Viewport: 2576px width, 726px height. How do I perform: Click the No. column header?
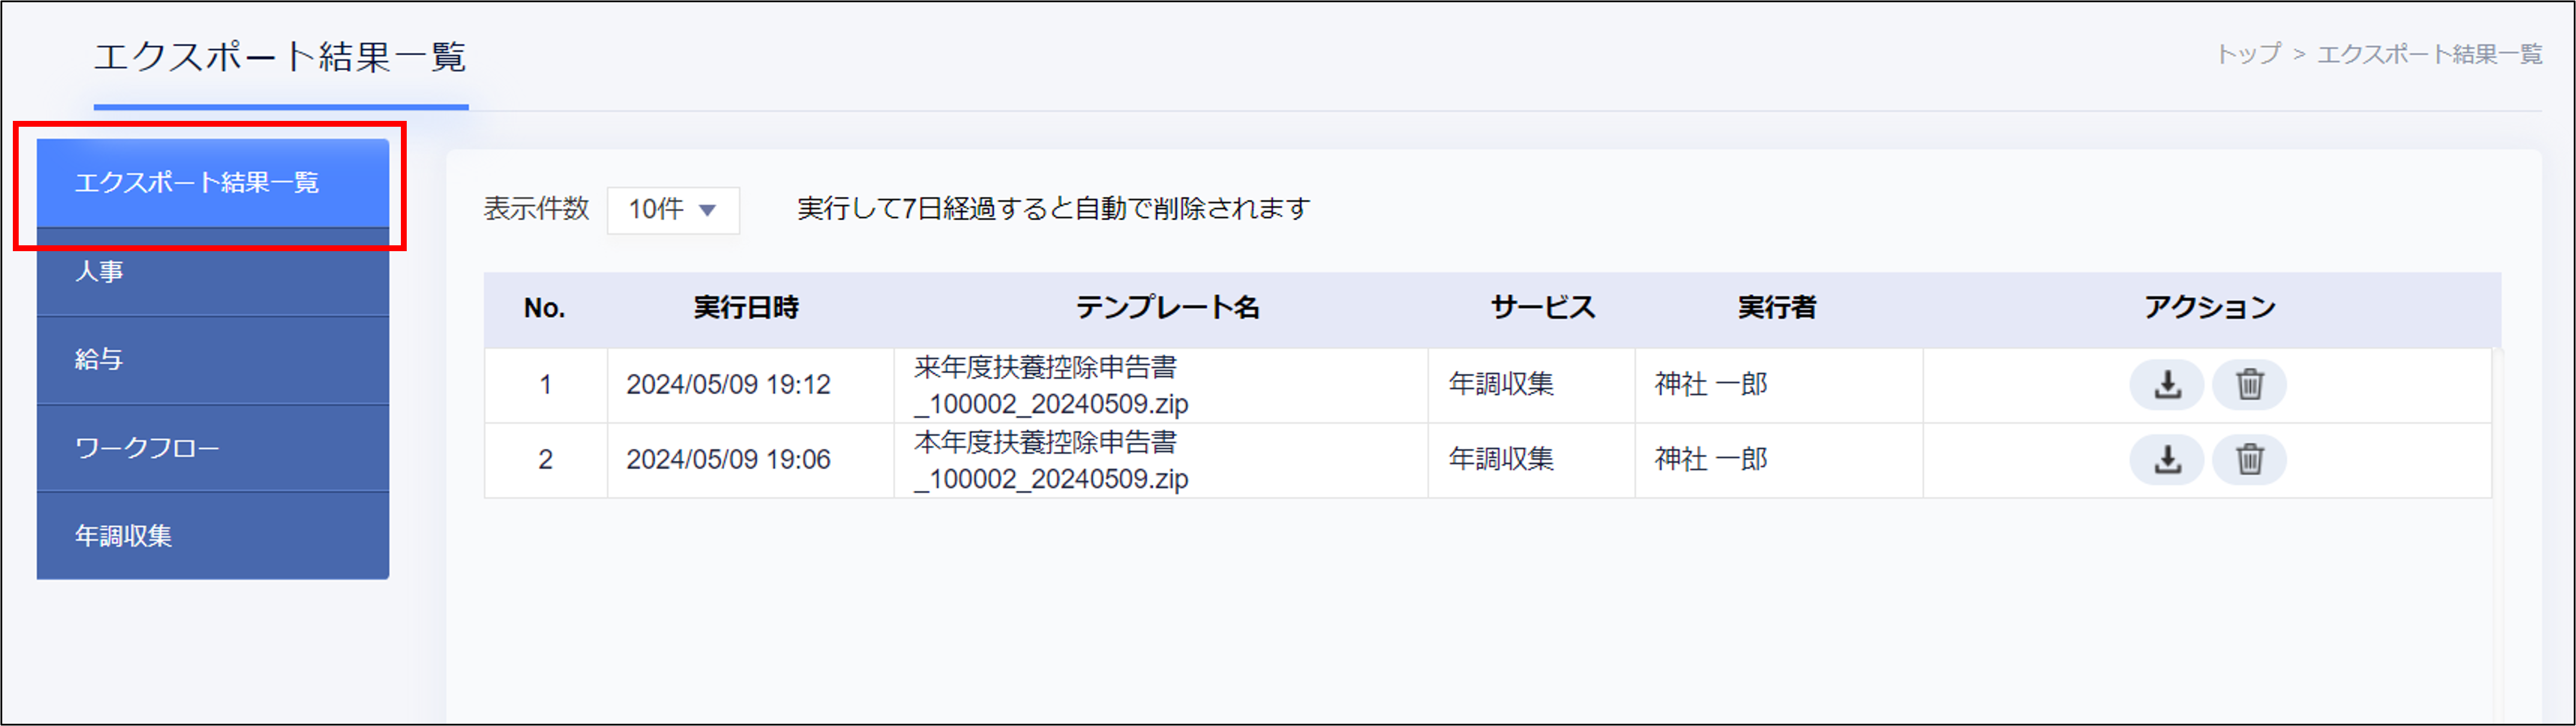tap(544, 308)
